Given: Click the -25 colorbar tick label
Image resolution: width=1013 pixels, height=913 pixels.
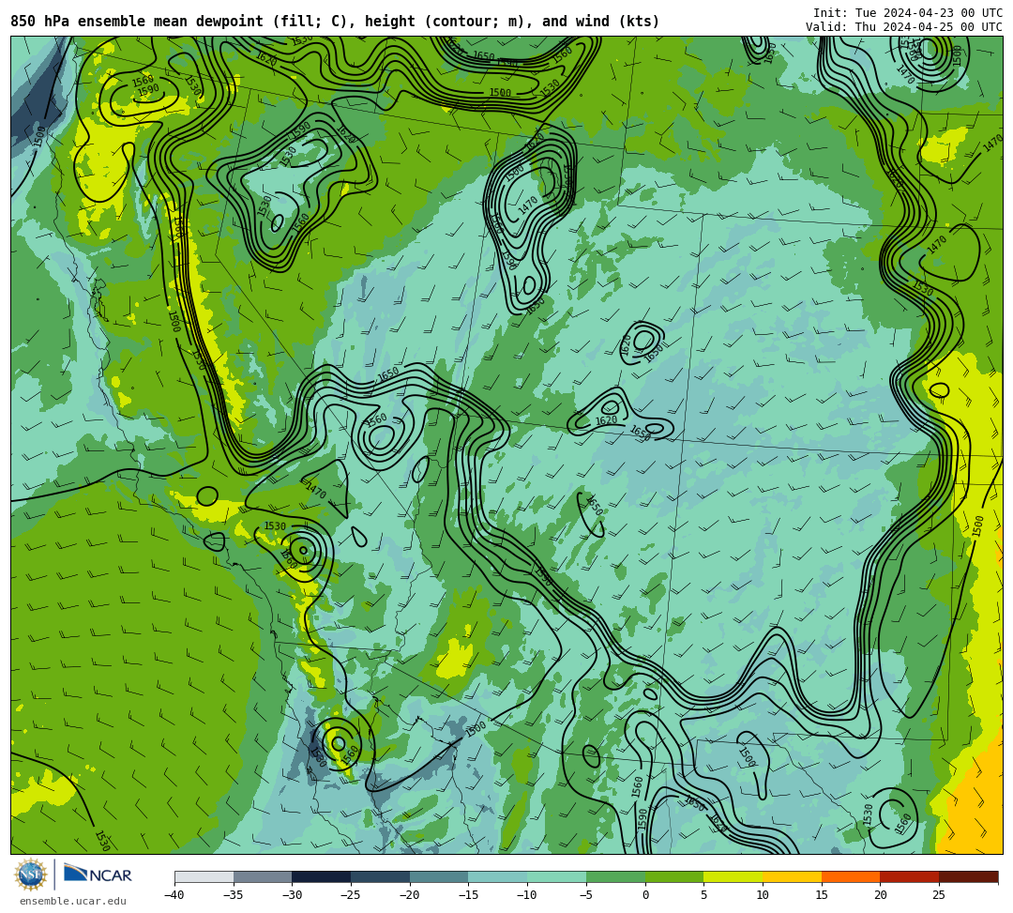Looking at the screenshot, I should coord(351,895).
